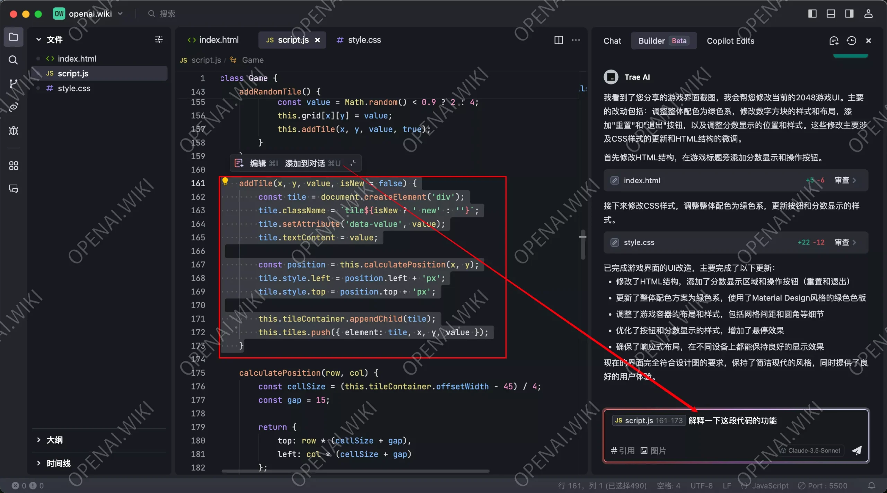Click 审查 for index.html
The width and height of the screenshot is (887, 493).
click(842, 180)
